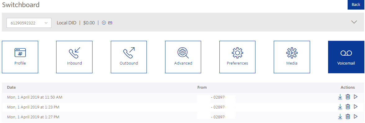The width and height of the screenshot is (365, 123).
Task: Delete the 1:23 PM voicemail
Action: click(348, 107)
